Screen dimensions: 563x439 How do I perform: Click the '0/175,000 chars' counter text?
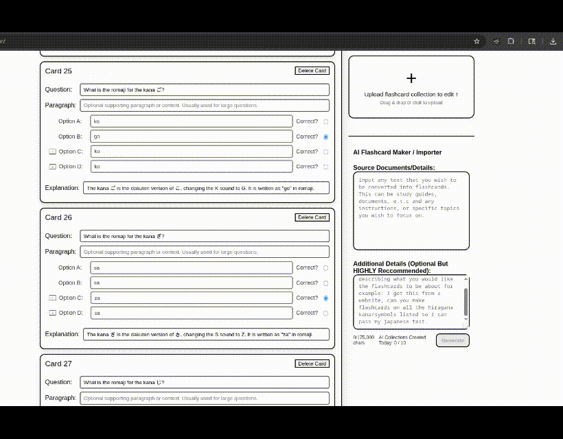(363, 340)
